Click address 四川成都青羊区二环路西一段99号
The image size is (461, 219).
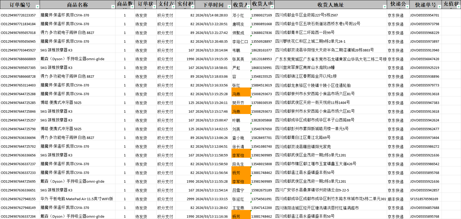305,33
